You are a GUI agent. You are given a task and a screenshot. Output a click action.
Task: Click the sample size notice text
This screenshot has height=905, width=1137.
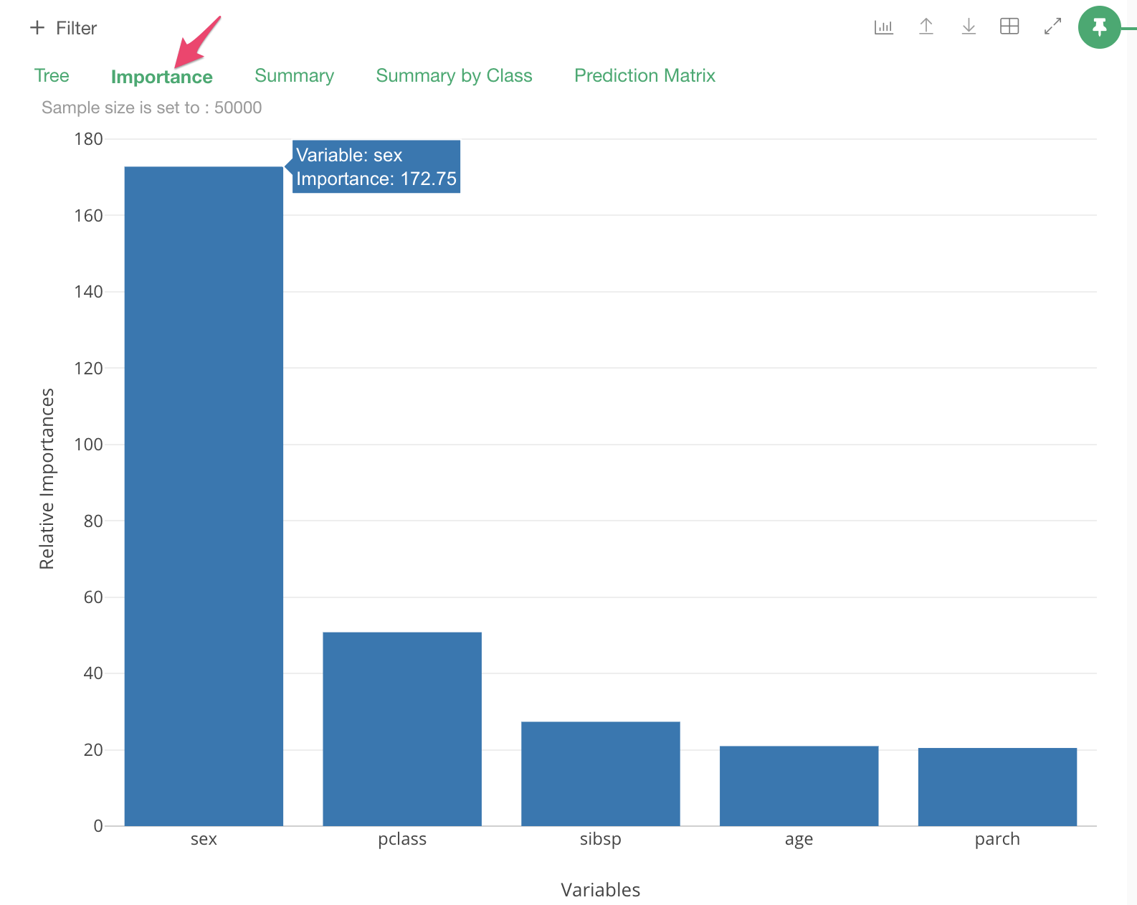coord(151,108)
